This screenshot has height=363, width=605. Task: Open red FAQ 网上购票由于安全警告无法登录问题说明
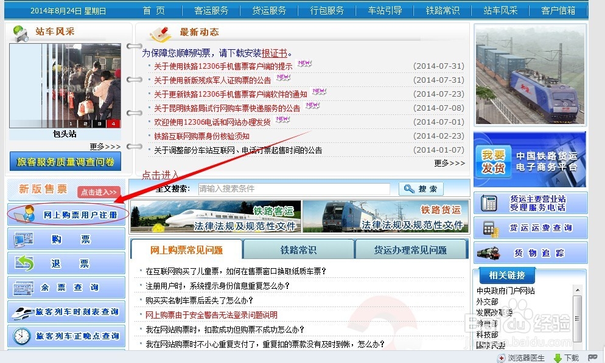(x=211, y=315)
